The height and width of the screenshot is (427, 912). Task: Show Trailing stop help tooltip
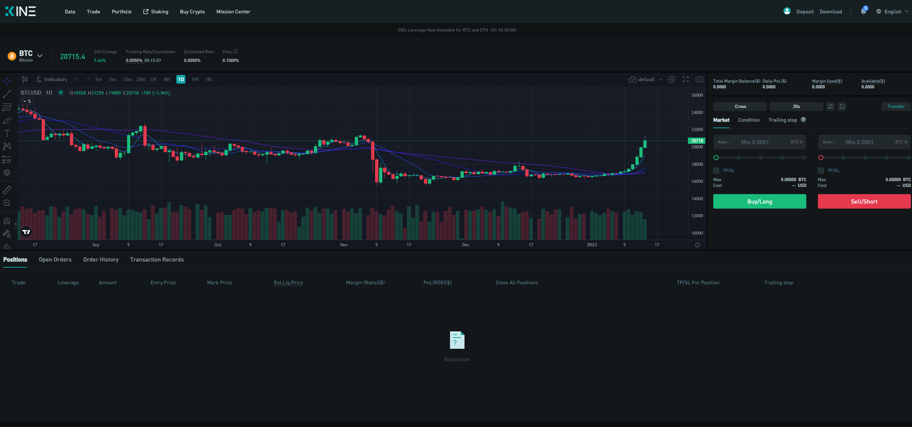(x=803, y=120)
